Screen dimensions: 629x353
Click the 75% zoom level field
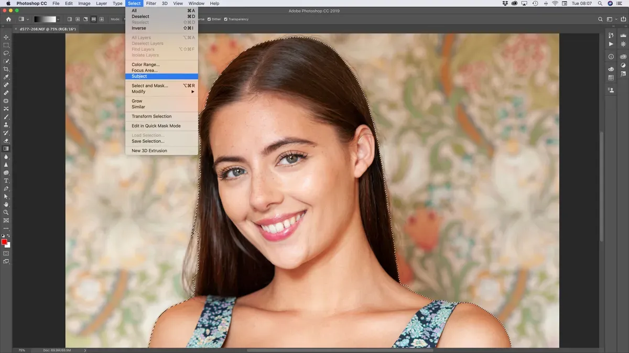21,350
